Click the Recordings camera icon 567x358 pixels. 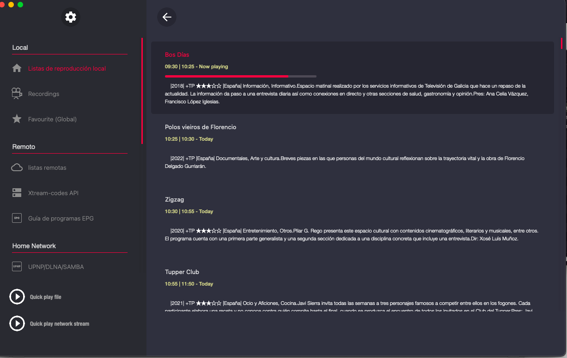point(17,94)
